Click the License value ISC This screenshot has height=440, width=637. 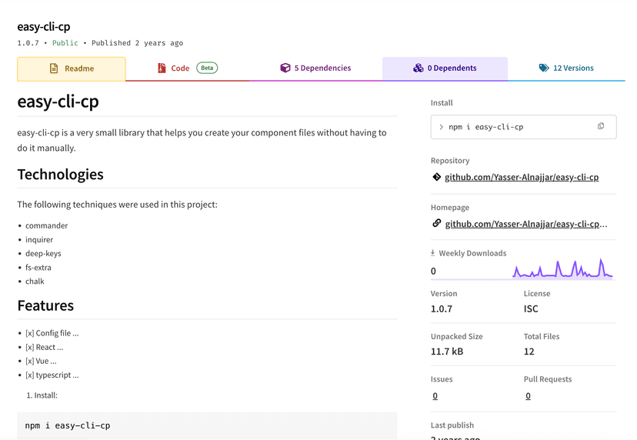click(x=531, y=308)
